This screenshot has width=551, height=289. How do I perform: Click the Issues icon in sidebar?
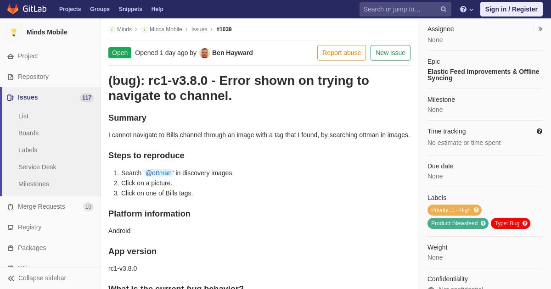pos(11,98)
